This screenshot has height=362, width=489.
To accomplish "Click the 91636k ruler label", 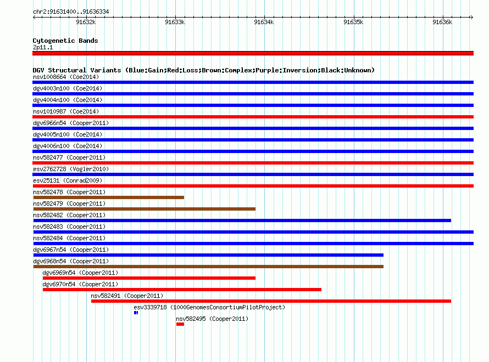I will pos(442,22).
